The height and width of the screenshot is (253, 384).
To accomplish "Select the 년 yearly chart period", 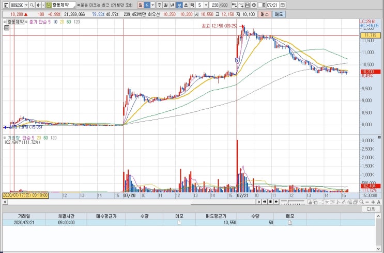I will (172, 5).
